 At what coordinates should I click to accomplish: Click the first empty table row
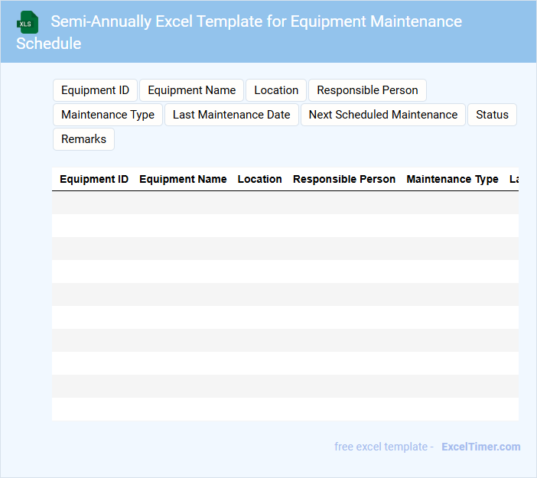click(x=285, y=203)
